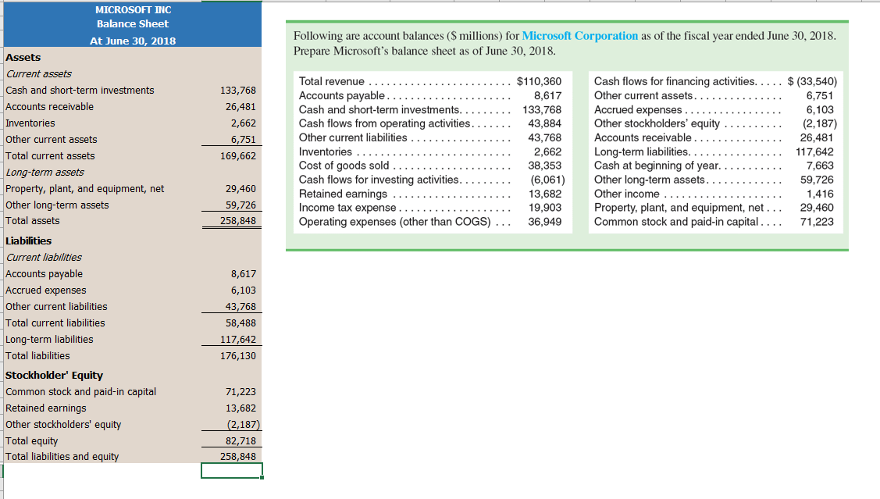Click the active empty cell below totals

click(x=232, y=470)
